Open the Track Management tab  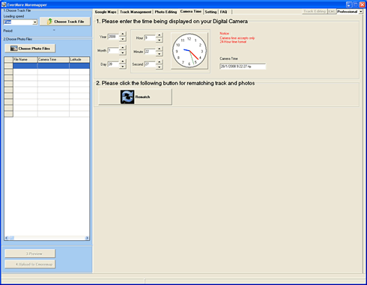click(x=136, y=12)
